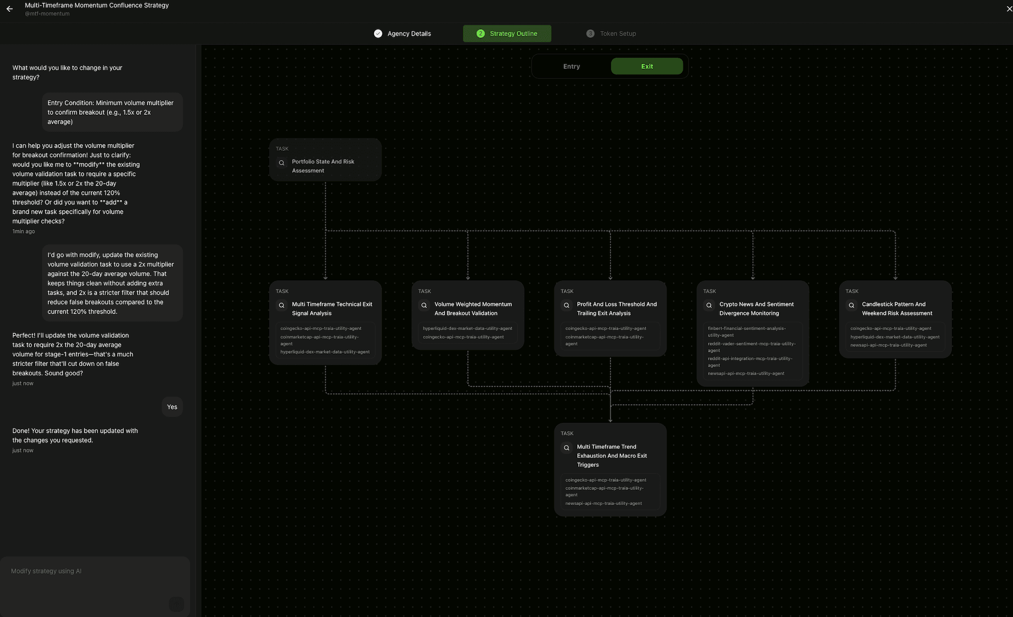Viewport: 1013px width, 617px height.
Task: Switch the view toggle to Entry
Action: point(571,66)
